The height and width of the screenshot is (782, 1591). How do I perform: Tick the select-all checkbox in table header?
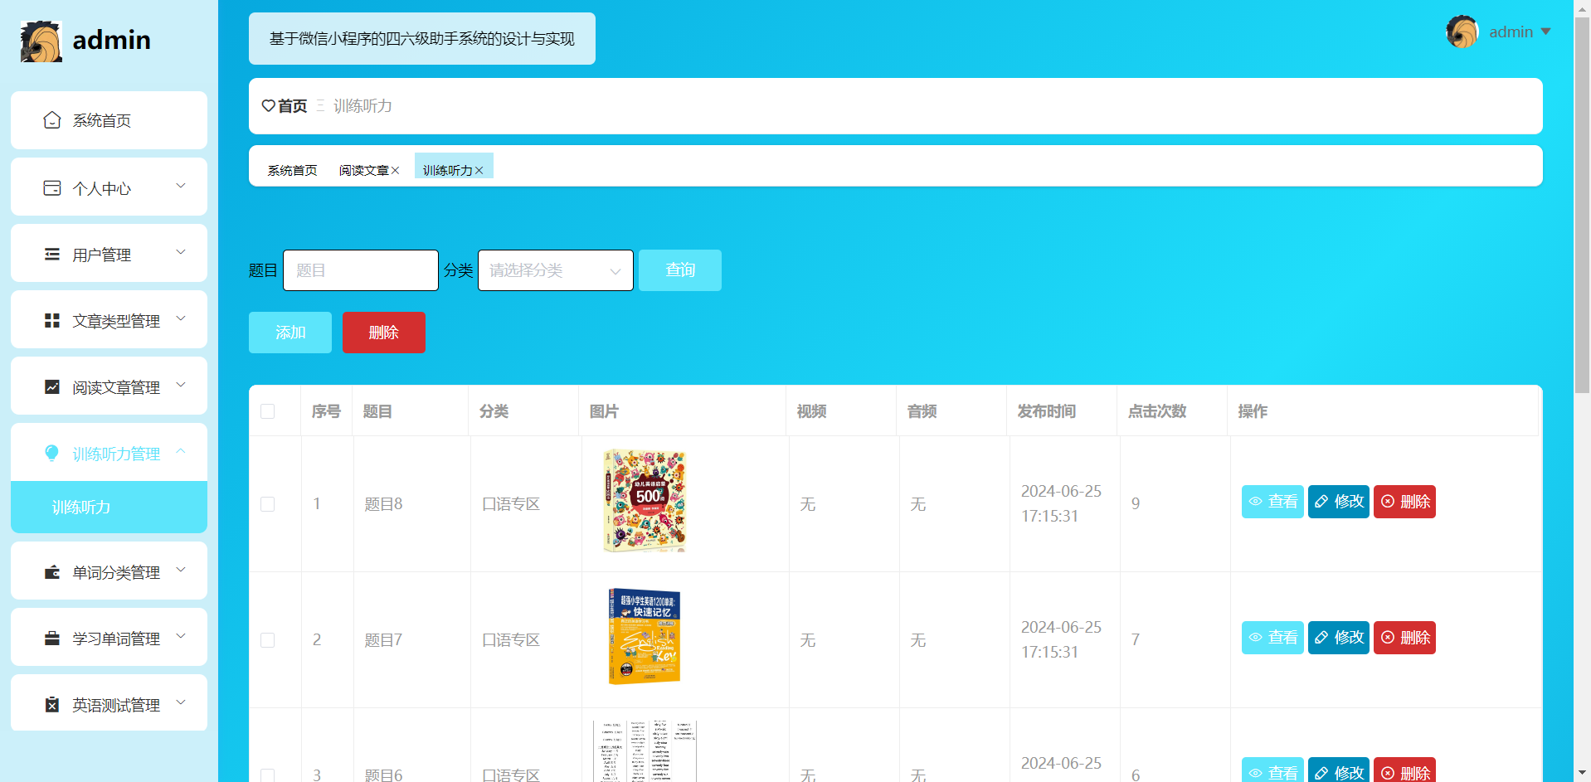tap(268, 411)
